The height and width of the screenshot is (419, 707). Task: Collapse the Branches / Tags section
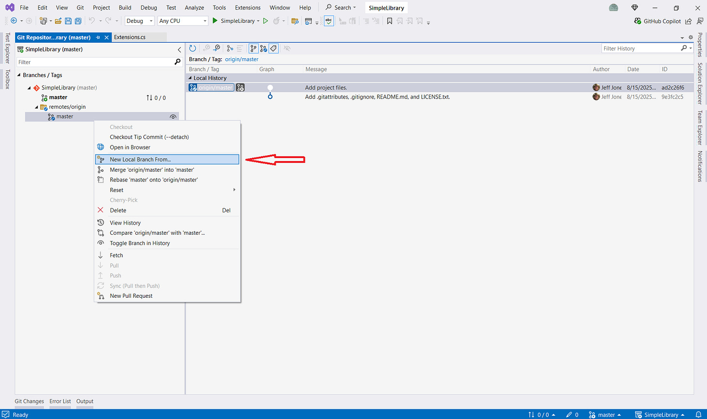tap(19, 75)
